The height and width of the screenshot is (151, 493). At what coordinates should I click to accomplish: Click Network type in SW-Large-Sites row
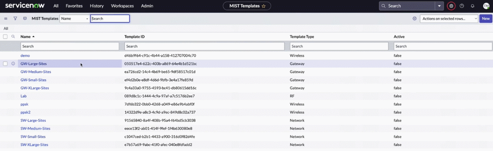(x=297, y=120)
